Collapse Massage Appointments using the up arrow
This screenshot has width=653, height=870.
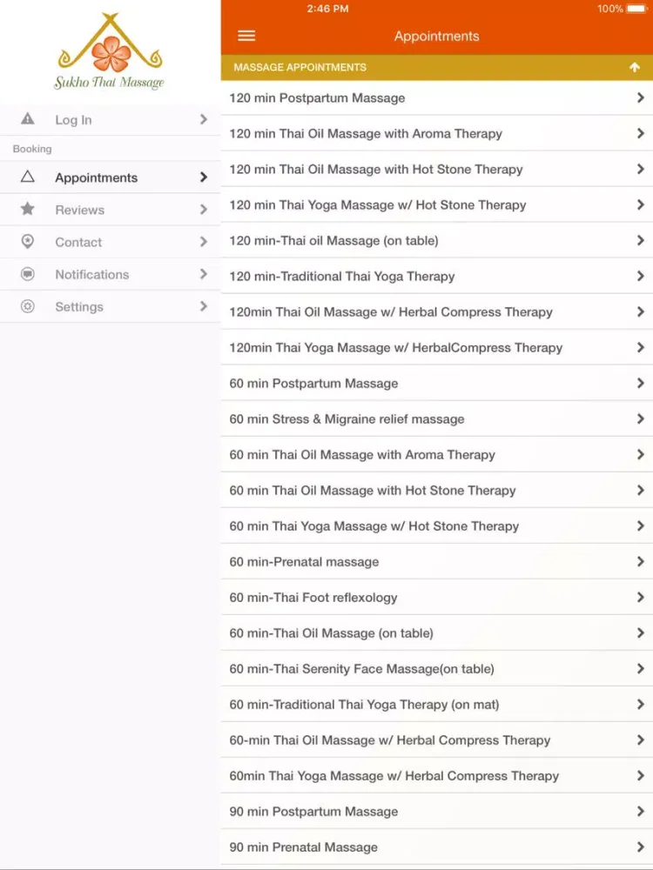pyautogui.click(x=635, y=67)
